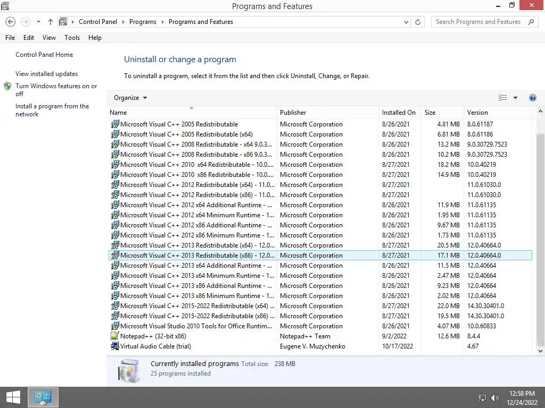Screen dimensions: 545x408
Task: Sort list by Version column header
Action: (498, 113)
